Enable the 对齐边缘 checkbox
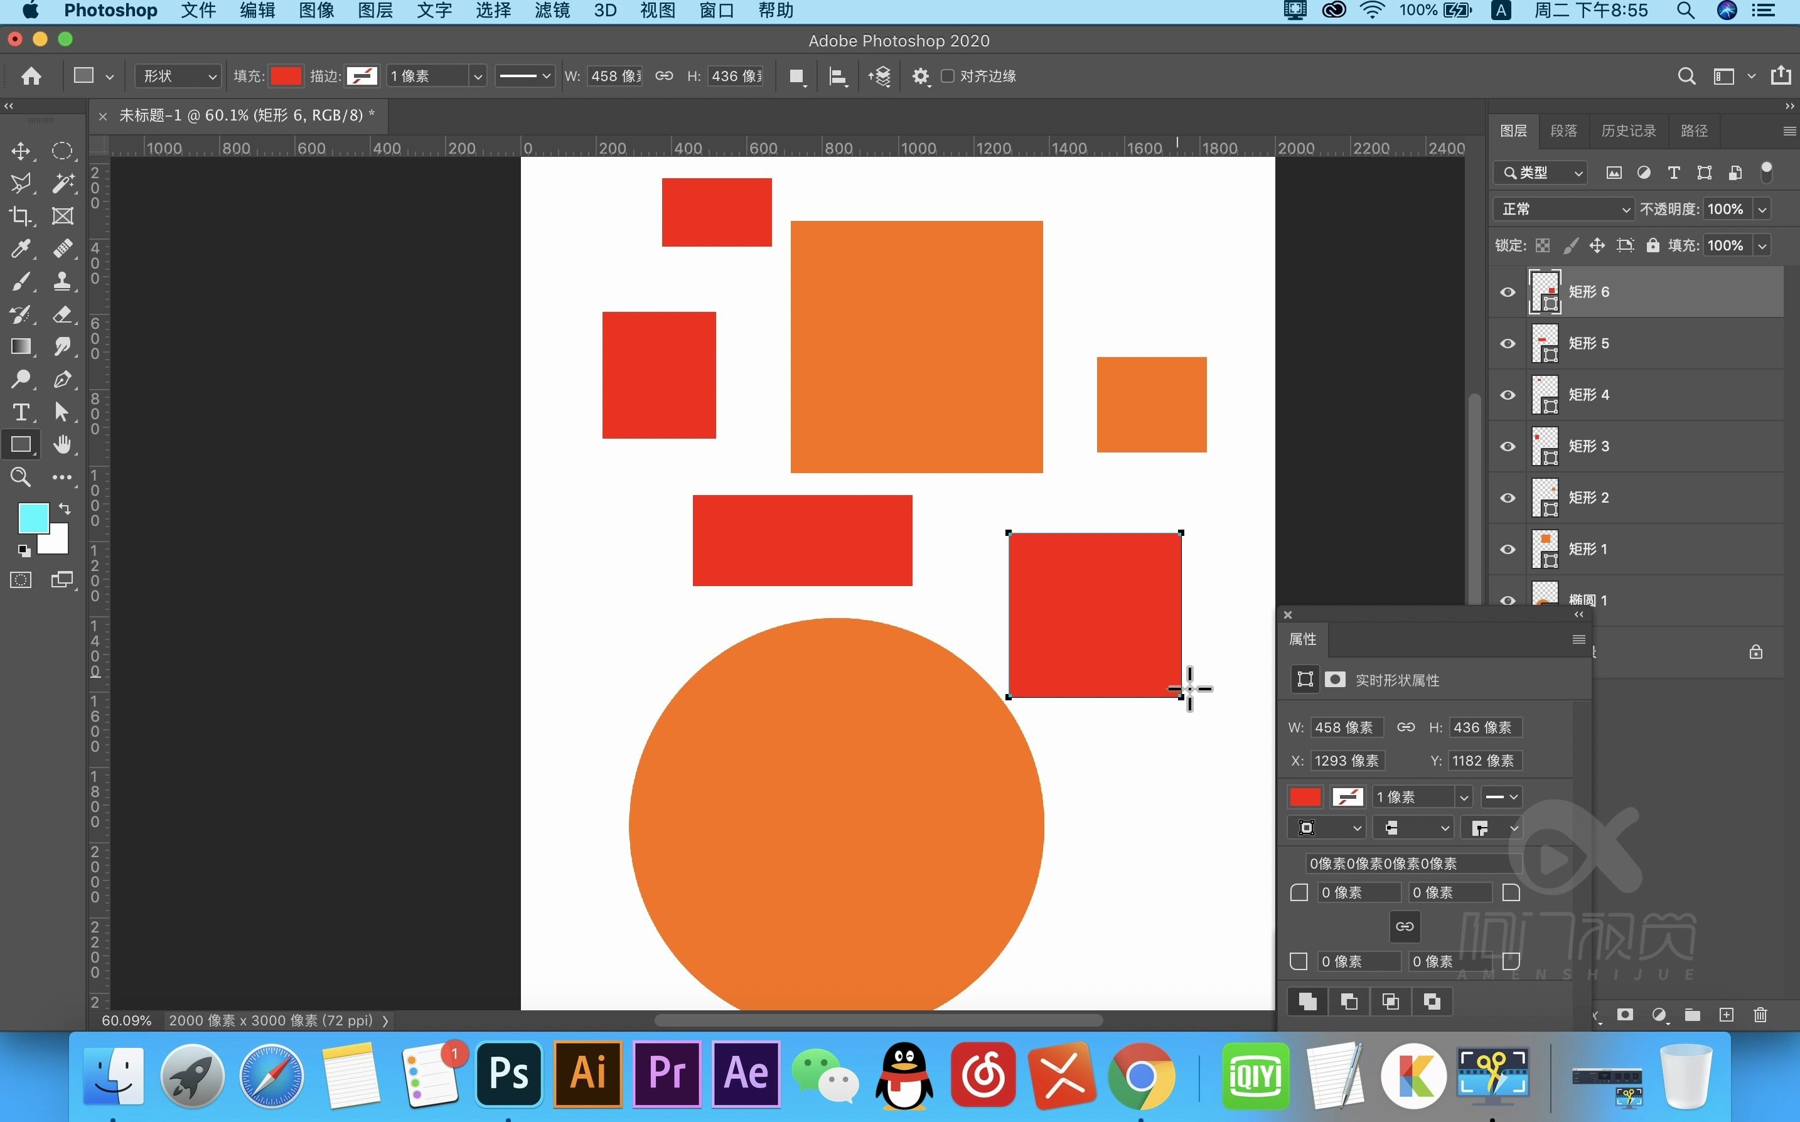Viewport: 1800px width, 1122px height. click(x=948, y=77)
